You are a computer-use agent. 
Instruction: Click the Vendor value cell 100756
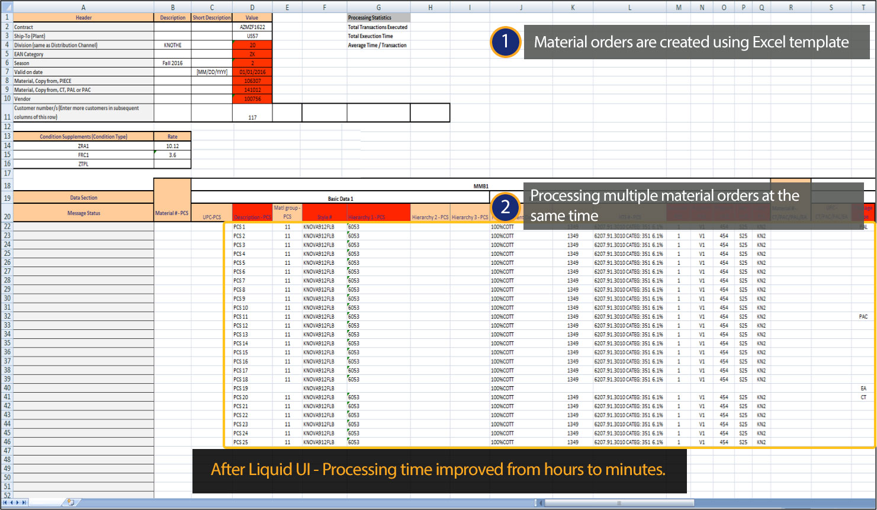coord(252,99)
